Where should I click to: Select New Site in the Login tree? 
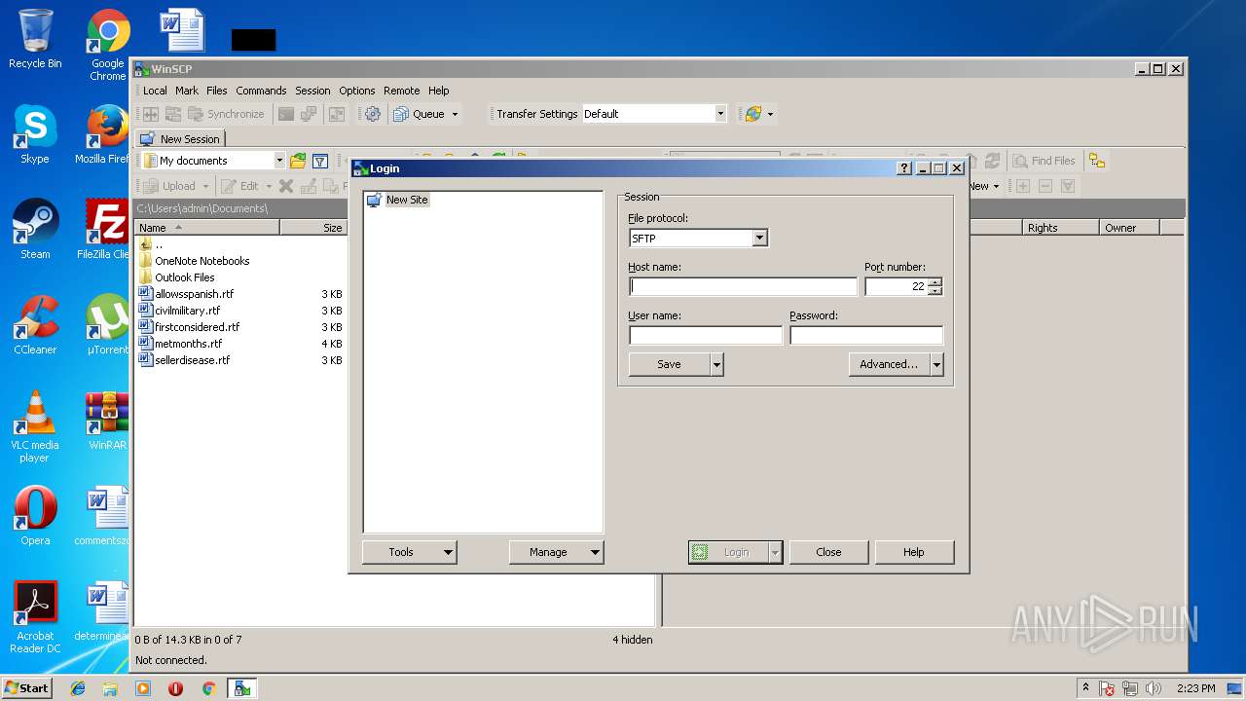pos(406,200)
